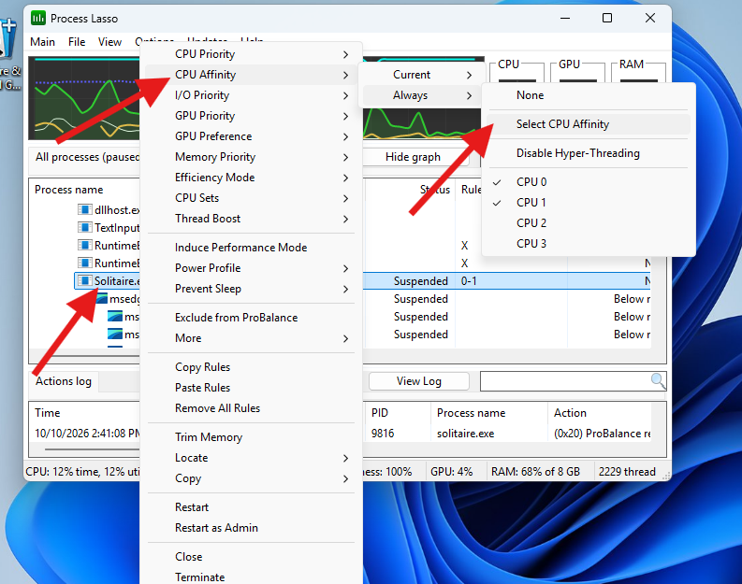Image resolution: width=742 pixels, height=584 pixels.
Task: Switch to the Actions log tab
Action: coord(64,381)
